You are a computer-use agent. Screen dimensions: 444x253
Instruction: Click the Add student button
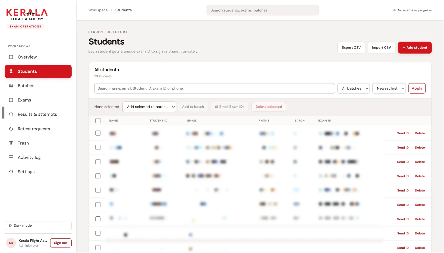pos(415,48)
